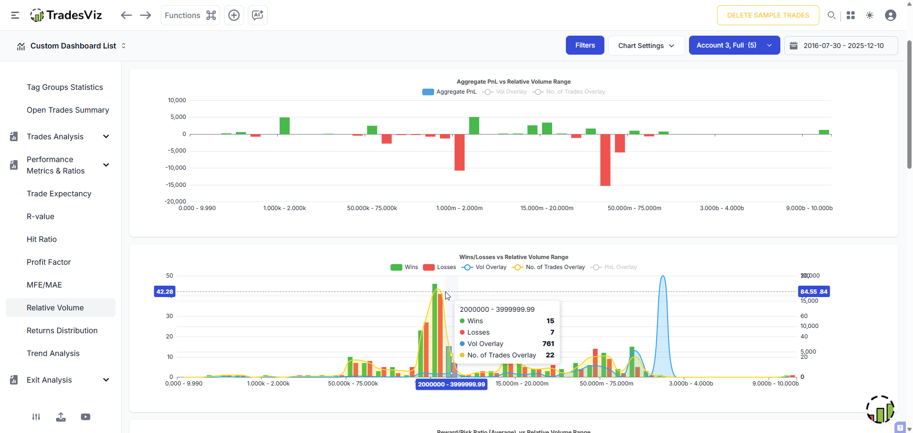This screenshot has width=913, height=433.
Task: Click the help question-mark icon at bottom right
Action: 900,427
